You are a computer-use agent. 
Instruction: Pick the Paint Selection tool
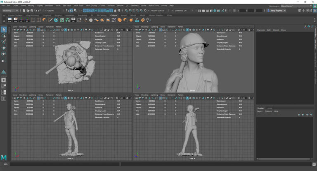(x=4, y=42)
